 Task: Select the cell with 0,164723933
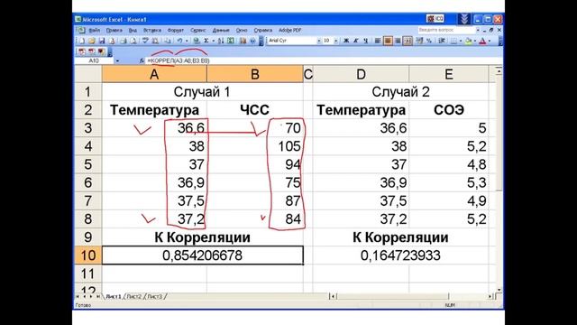pos(400,255)
